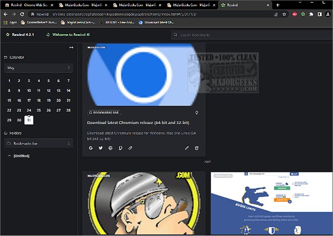Edit the Chromium bookmark with pencil icon
Viewport: 333px width, 236px height.
pos(186,148)
